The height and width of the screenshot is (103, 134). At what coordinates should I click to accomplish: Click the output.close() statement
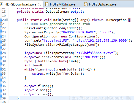pyautogui.click(x=39, y=94)
